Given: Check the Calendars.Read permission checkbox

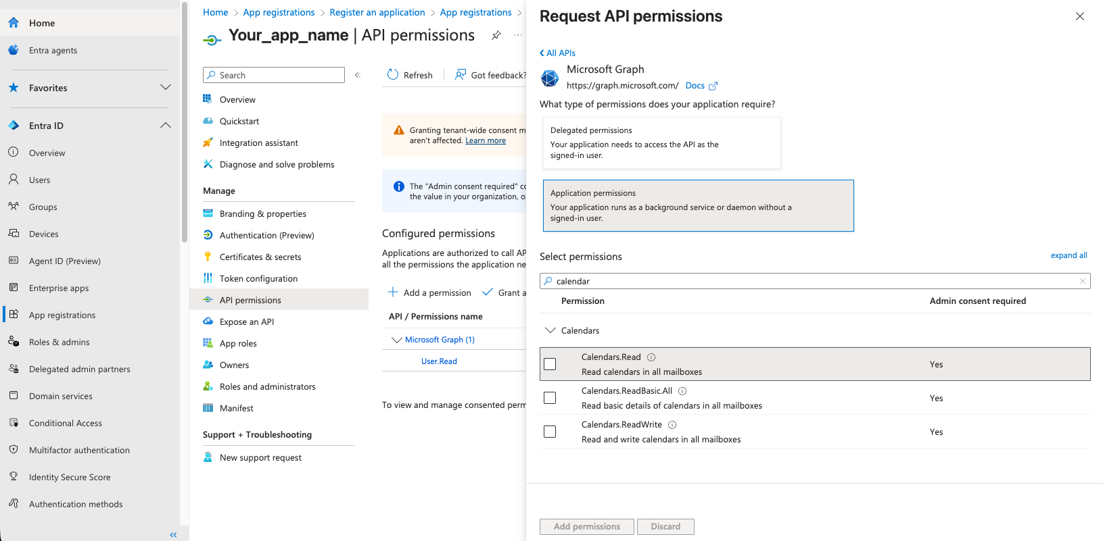Looking at the screenshot, I should pos(550,364).
